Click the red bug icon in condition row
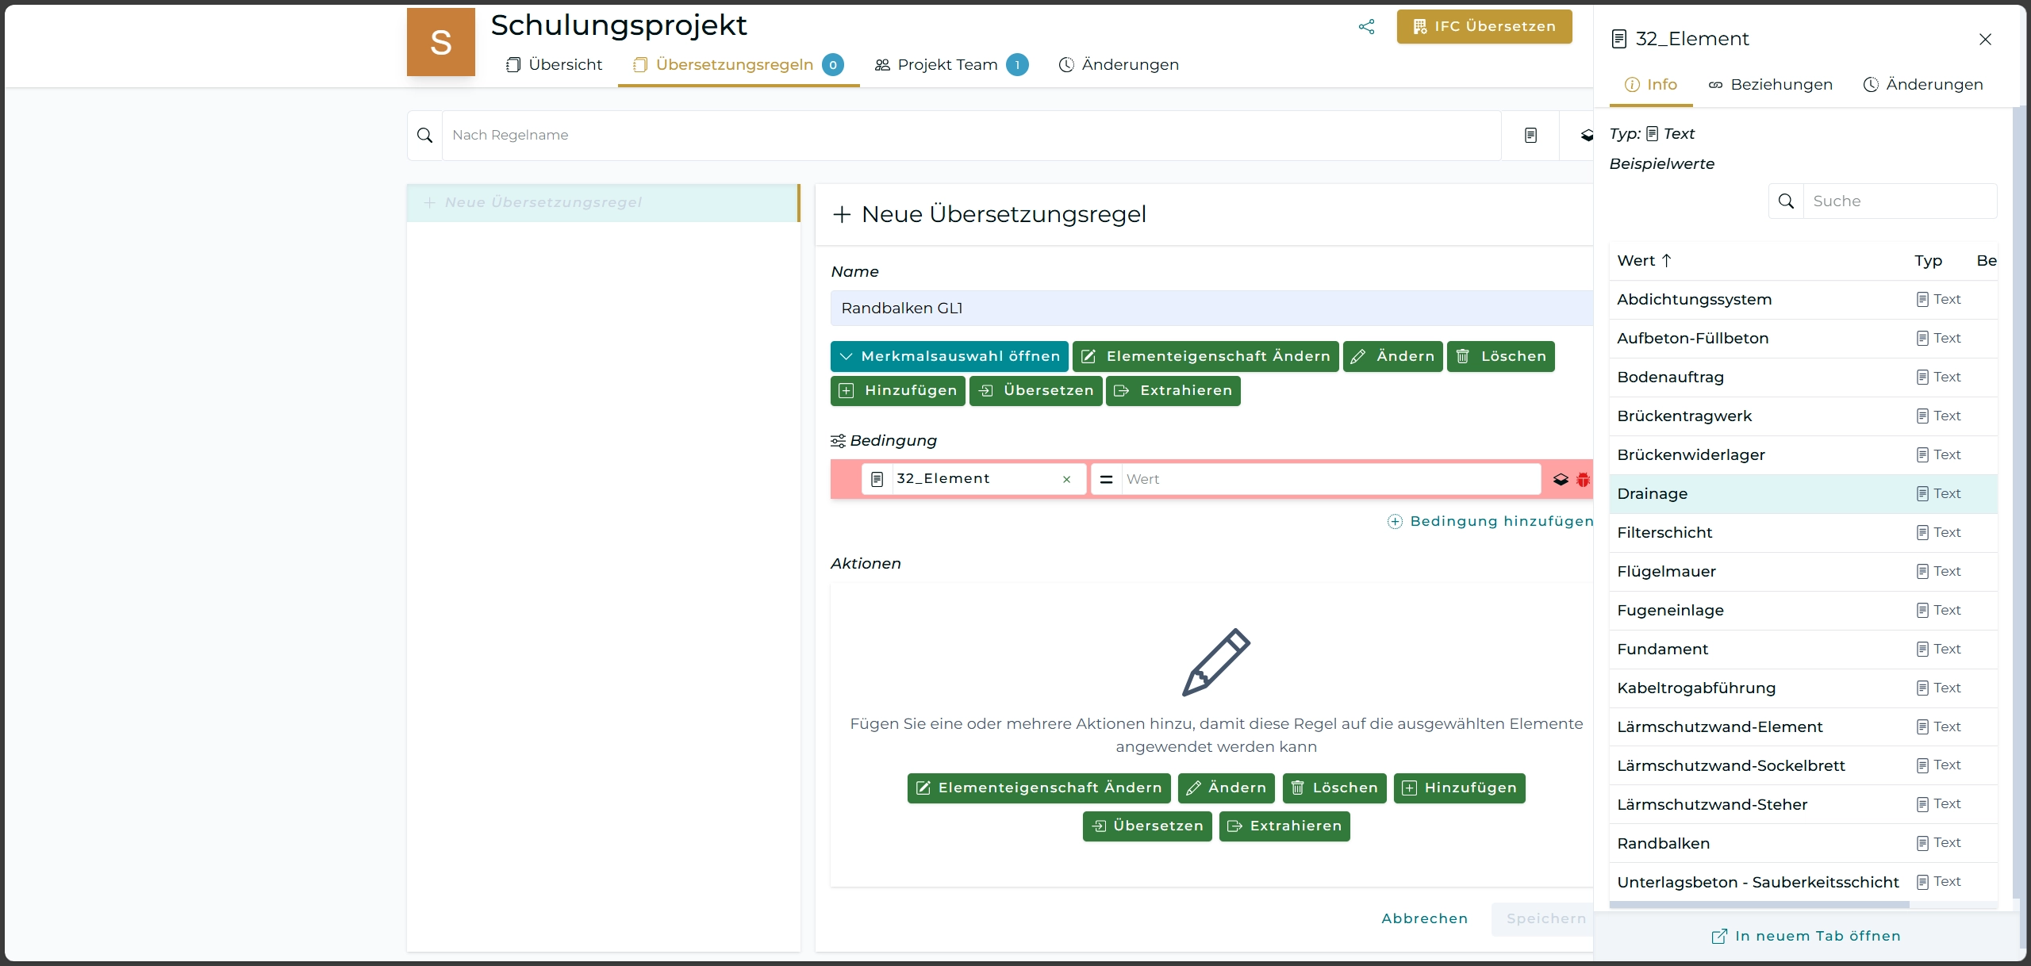 1583,479
